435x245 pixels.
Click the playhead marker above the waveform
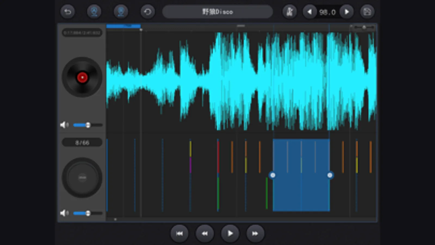pos(141,29)
